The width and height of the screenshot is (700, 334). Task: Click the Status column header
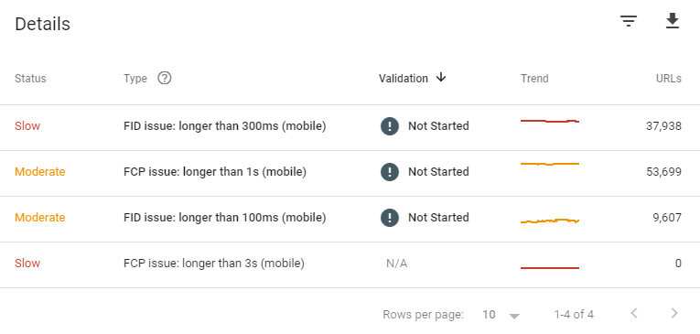pos(30,79)
